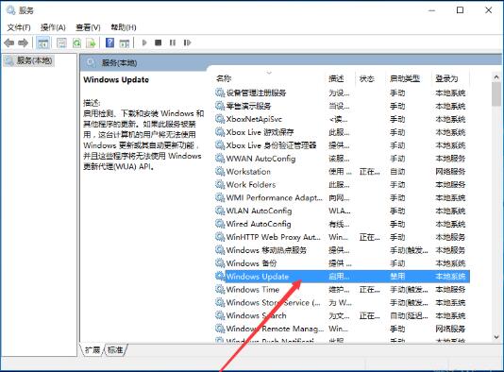Click the scrollbar down arrow
504x372 pixels.
(496, 337)
